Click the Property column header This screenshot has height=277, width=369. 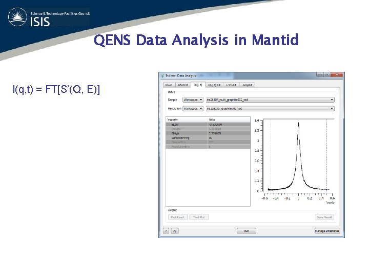(187, 120)
